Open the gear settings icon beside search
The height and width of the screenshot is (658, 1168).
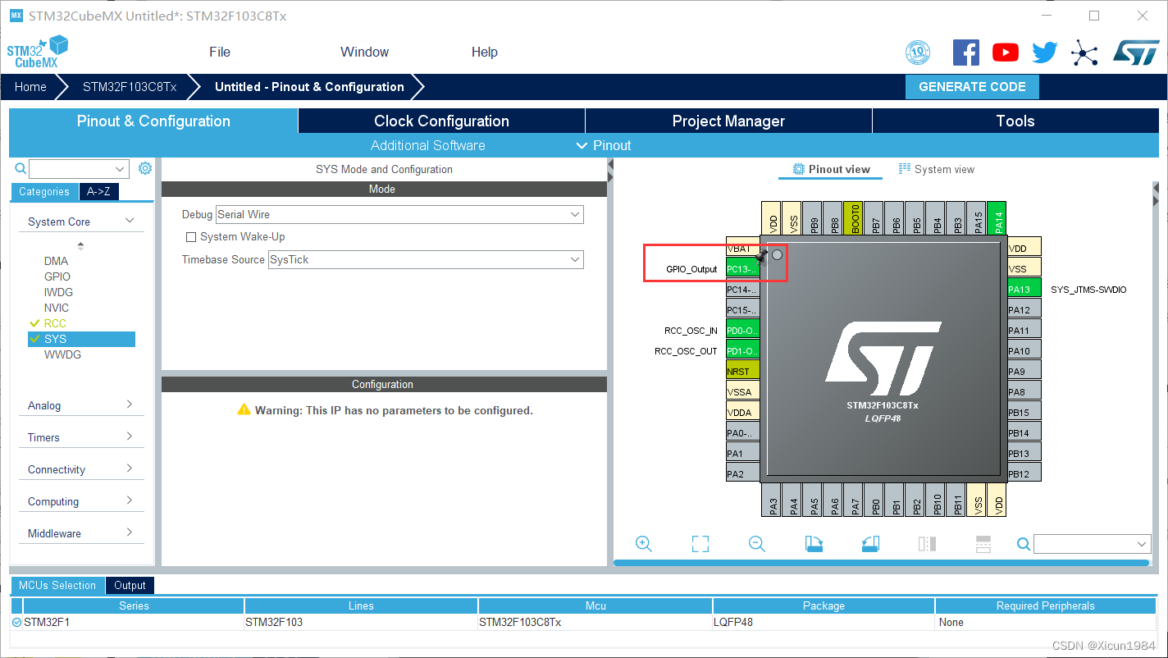[145, 168]
